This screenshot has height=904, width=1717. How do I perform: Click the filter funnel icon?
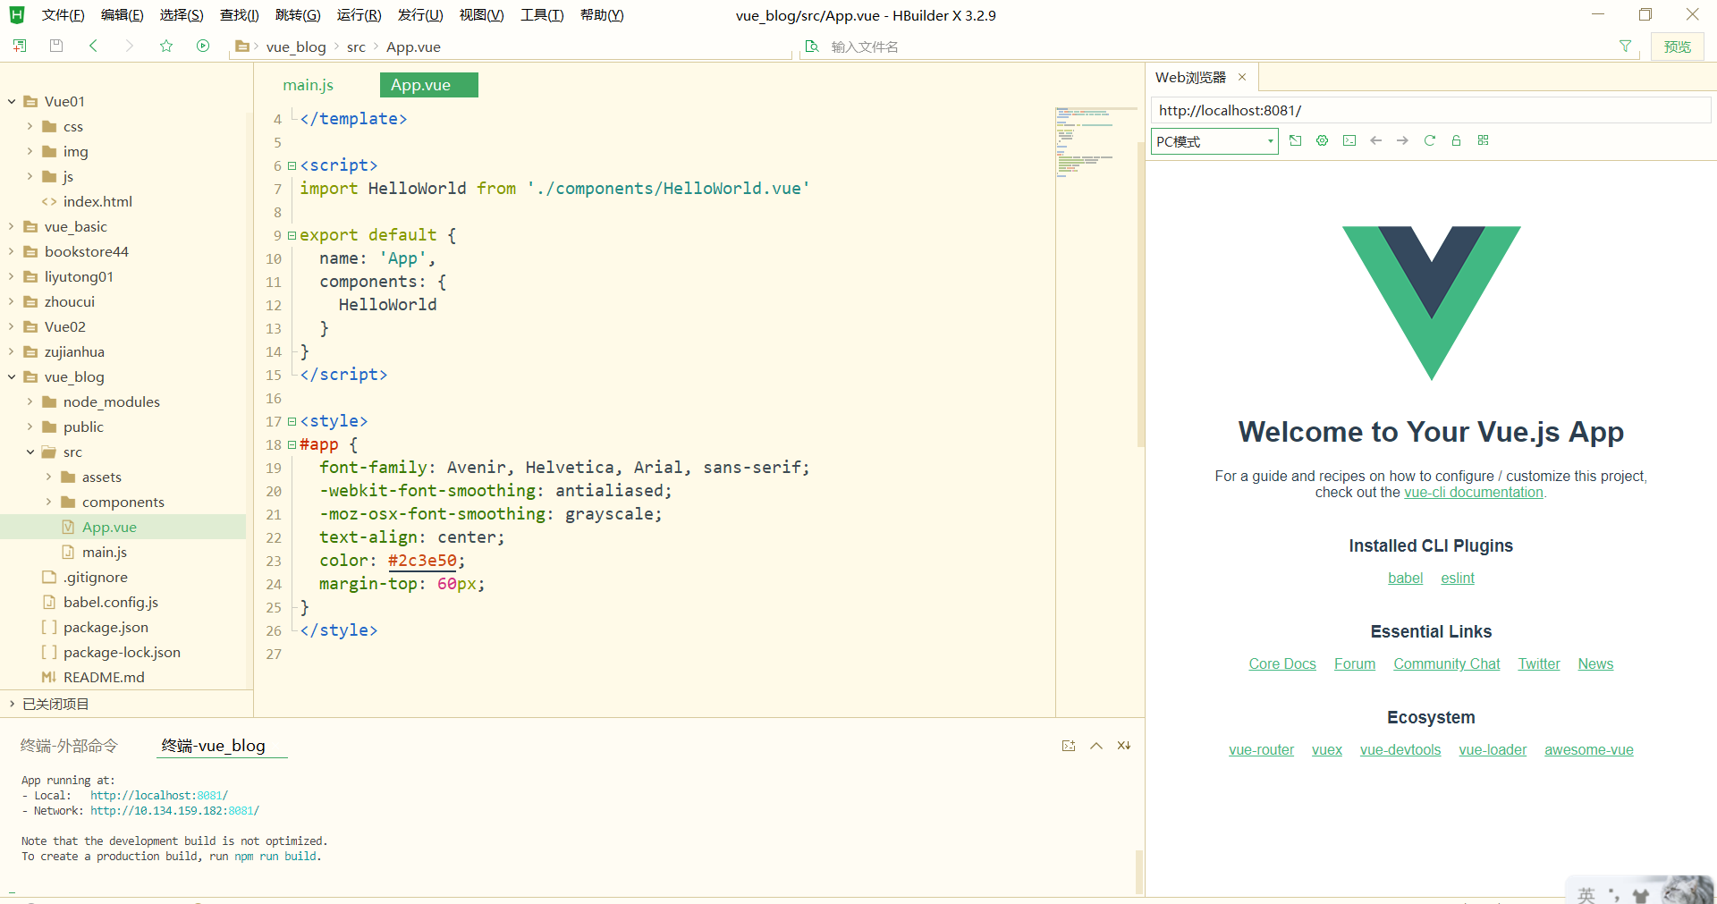1625,46
